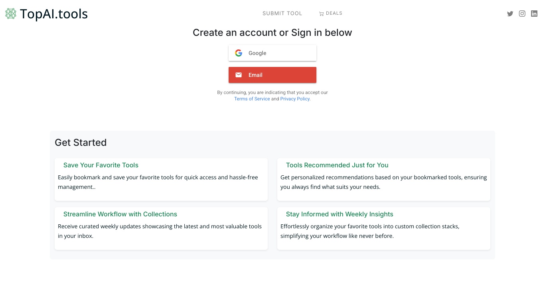The height and width of the screenshot is (306, 545).
Task: Visit the LinkedIn icon link
Action: click(x=534, y=14)
